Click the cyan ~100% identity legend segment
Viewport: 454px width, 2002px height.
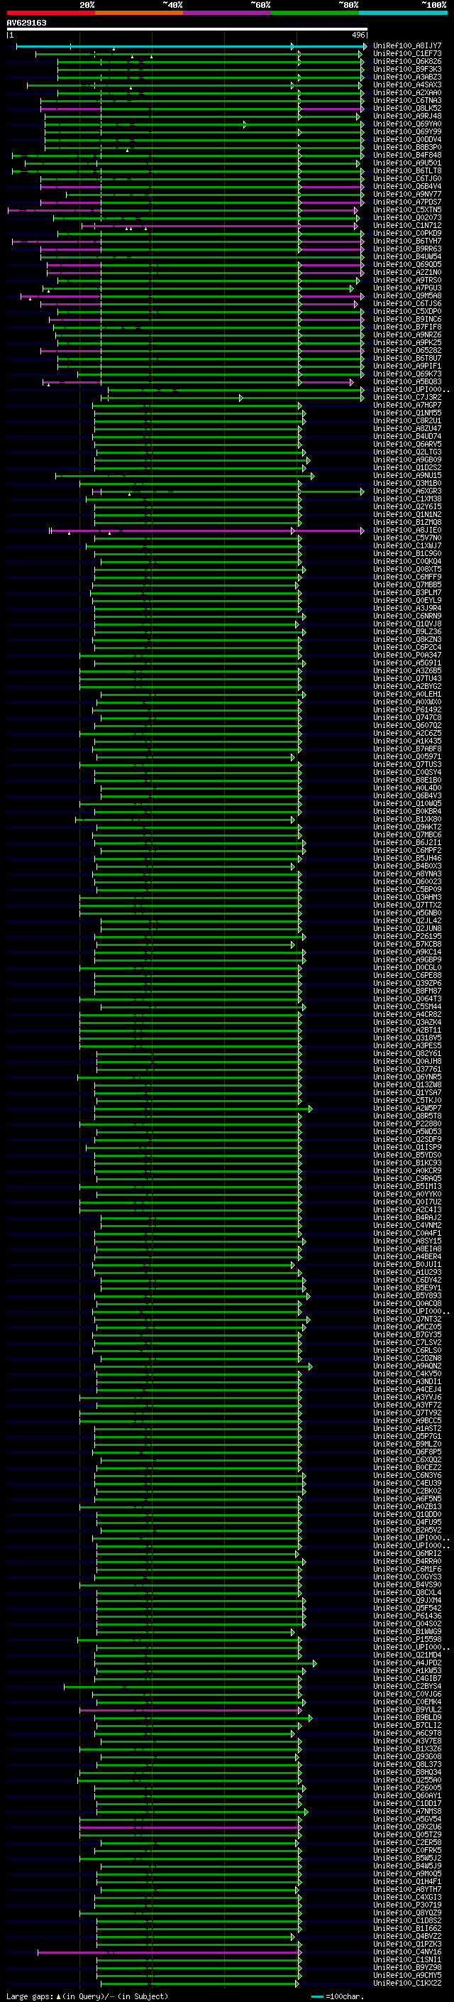tap(403, 13)
